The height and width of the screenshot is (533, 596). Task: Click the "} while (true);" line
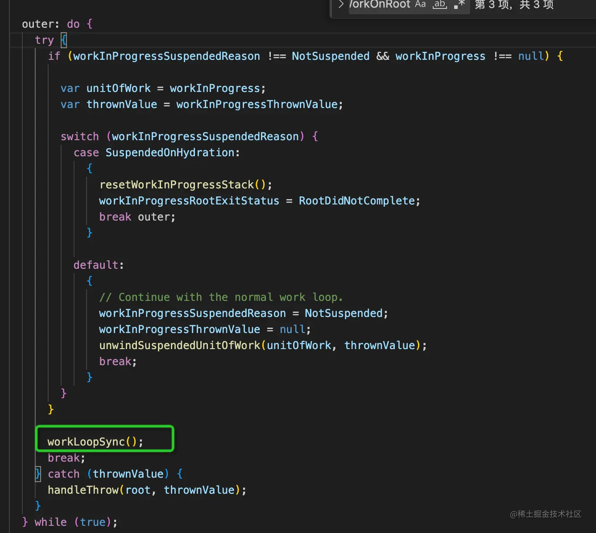coord(70,522)
